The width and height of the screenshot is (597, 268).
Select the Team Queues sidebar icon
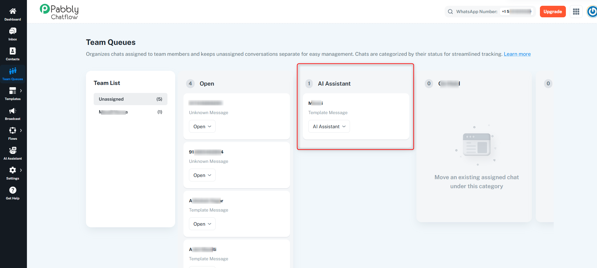(13, 71)
